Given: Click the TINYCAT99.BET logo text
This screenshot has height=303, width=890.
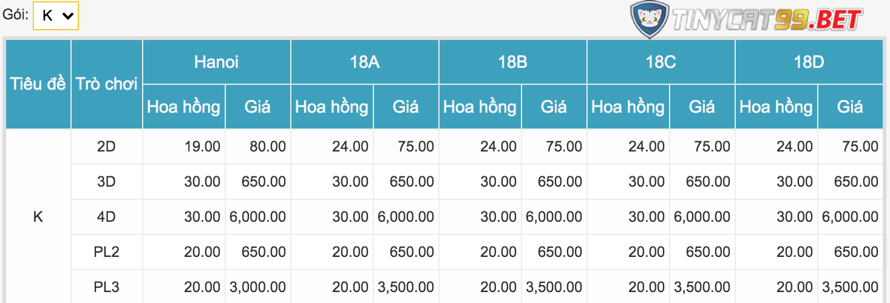Looking at the screenshot, I should coord(767,21).
